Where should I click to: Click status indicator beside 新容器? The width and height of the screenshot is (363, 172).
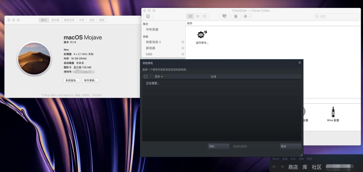point(183,48)
